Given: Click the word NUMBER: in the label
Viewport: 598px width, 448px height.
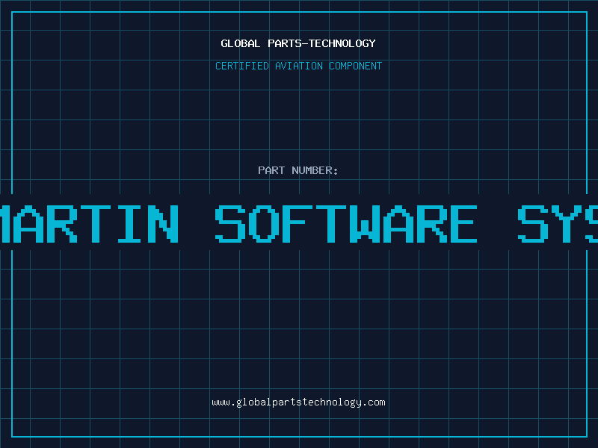Looking at the screenshot, I should click(x=315, y=170).
